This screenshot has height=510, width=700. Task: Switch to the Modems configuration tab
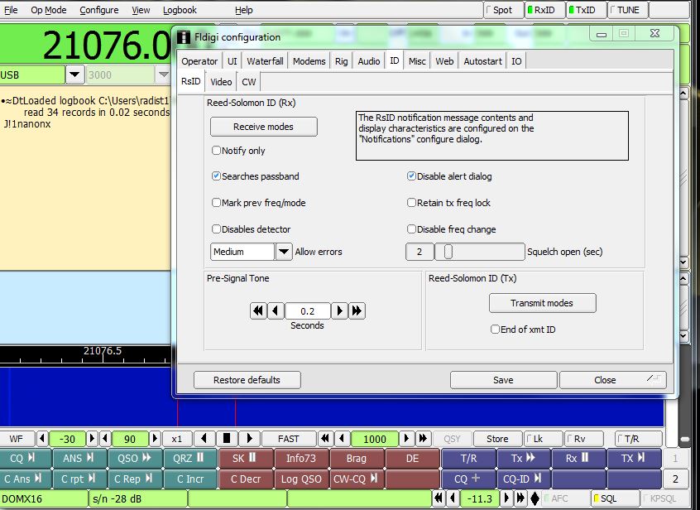[x=309, y=61]
